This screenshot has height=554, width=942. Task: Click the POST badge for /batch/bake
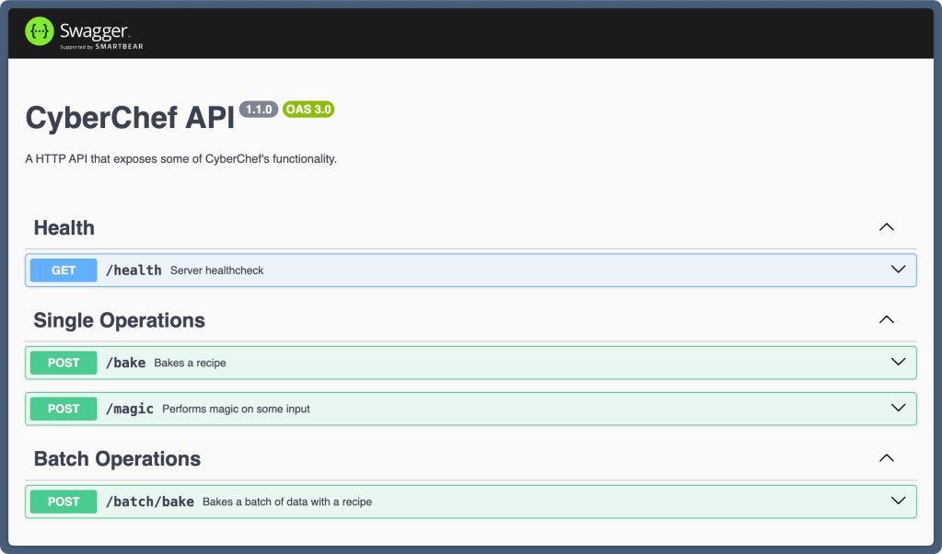(64, 502)
